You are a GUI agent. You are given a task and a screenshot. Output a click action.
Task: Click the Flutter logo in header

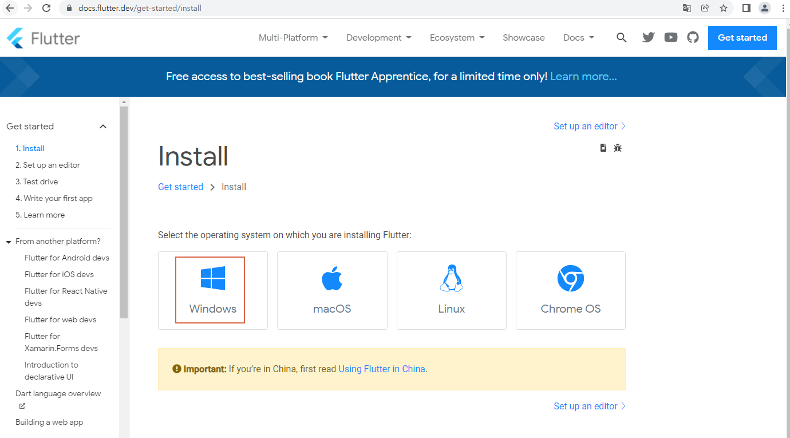pyautogui.click(x=43, y=38)
